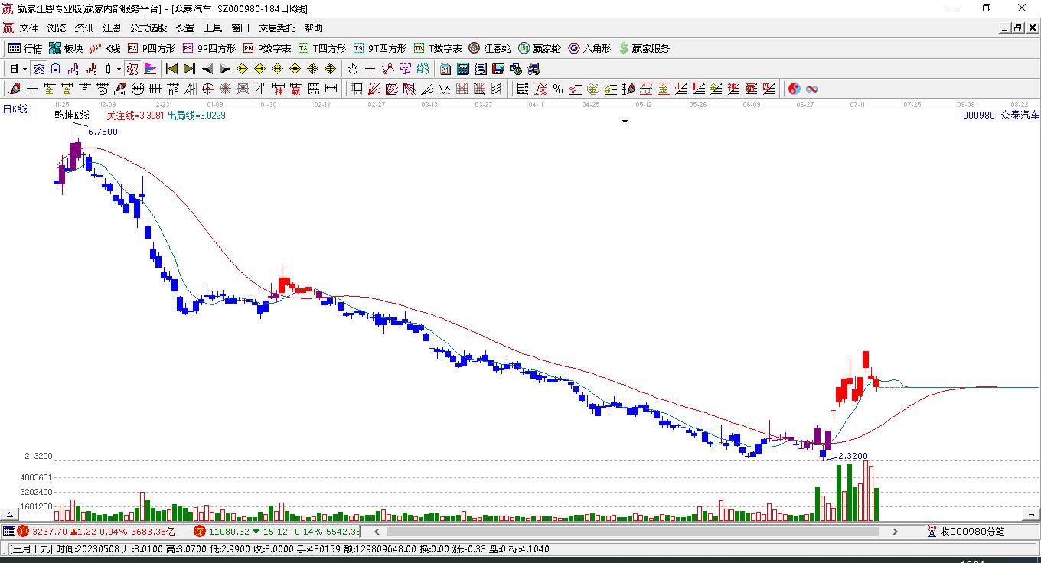
Task: Click the 6.7500 high price label
Action: (103, 132)
